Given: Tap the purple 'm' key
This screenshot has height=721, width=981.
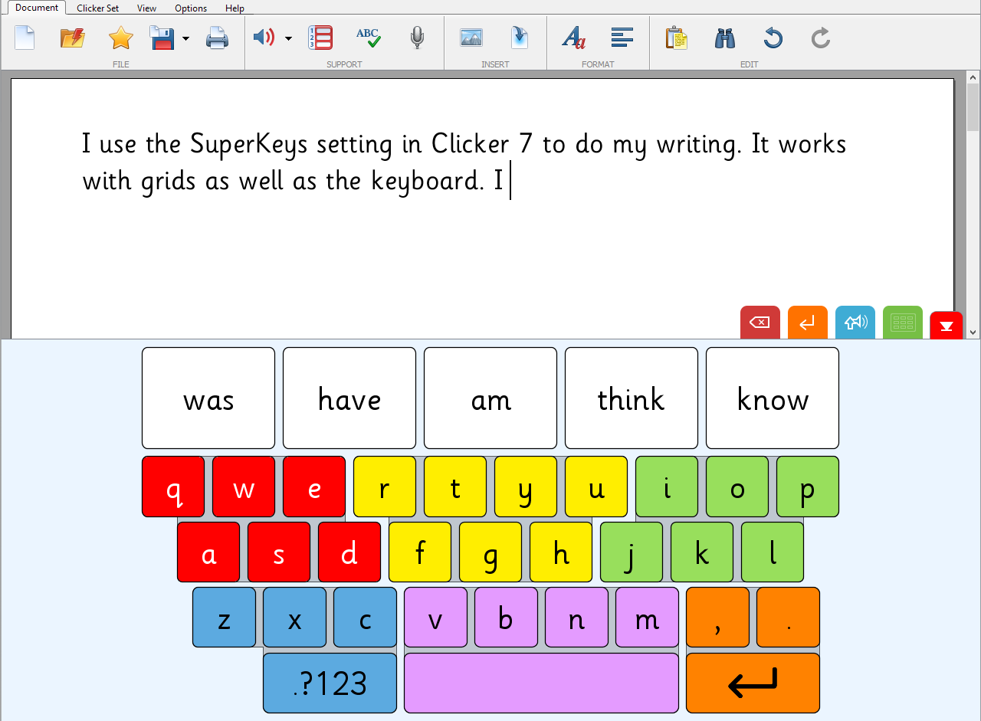Looking at the screenshot, I should 647,618.
